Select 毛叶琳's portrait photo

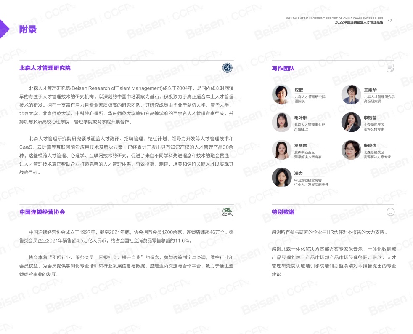282,122
